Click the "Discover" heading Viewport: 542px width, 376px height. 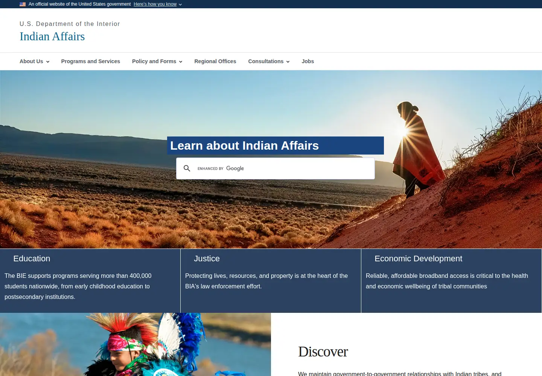pyautogui.click(x=323, y=352)
